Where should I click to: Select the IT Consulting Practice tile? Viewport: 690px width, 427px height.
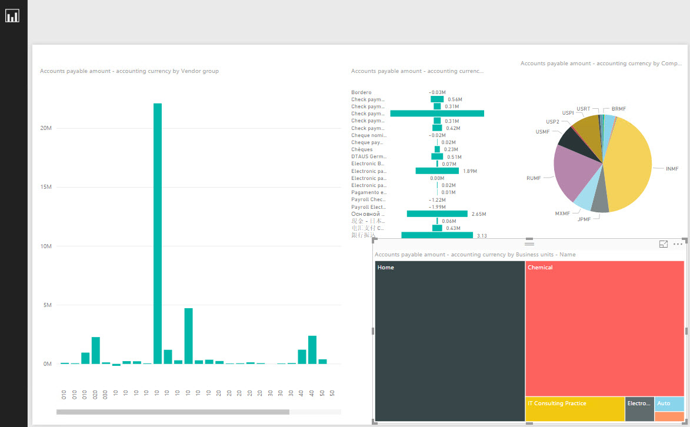(574, 409)
